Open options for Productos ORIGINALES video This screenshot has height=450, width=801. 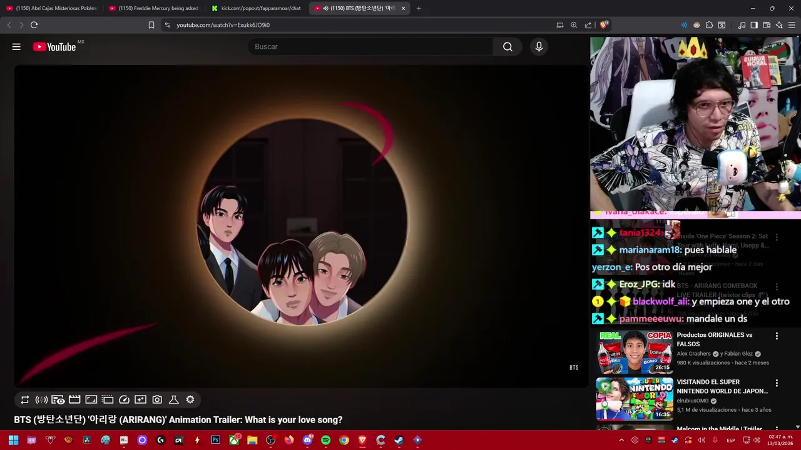pyautogui.click(x=777, y=336)
